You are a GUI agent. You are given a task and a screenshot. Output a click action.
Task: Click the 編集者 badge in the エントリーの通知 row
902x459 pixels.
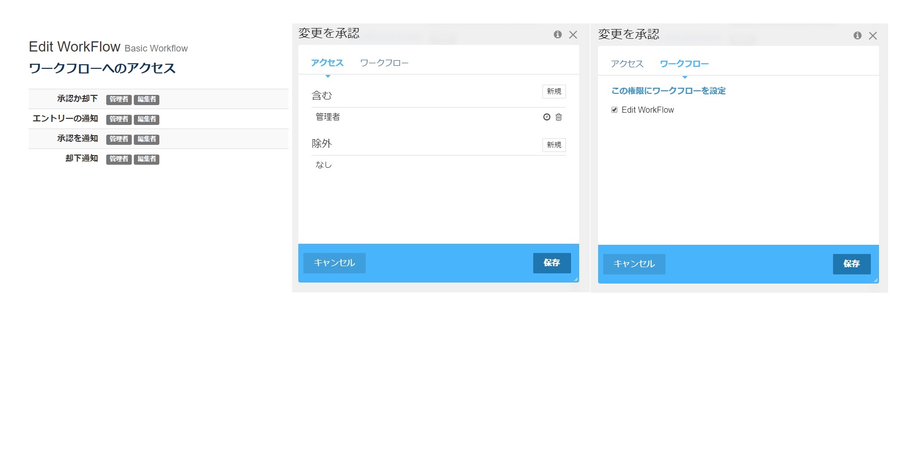(x=147, y=119)
